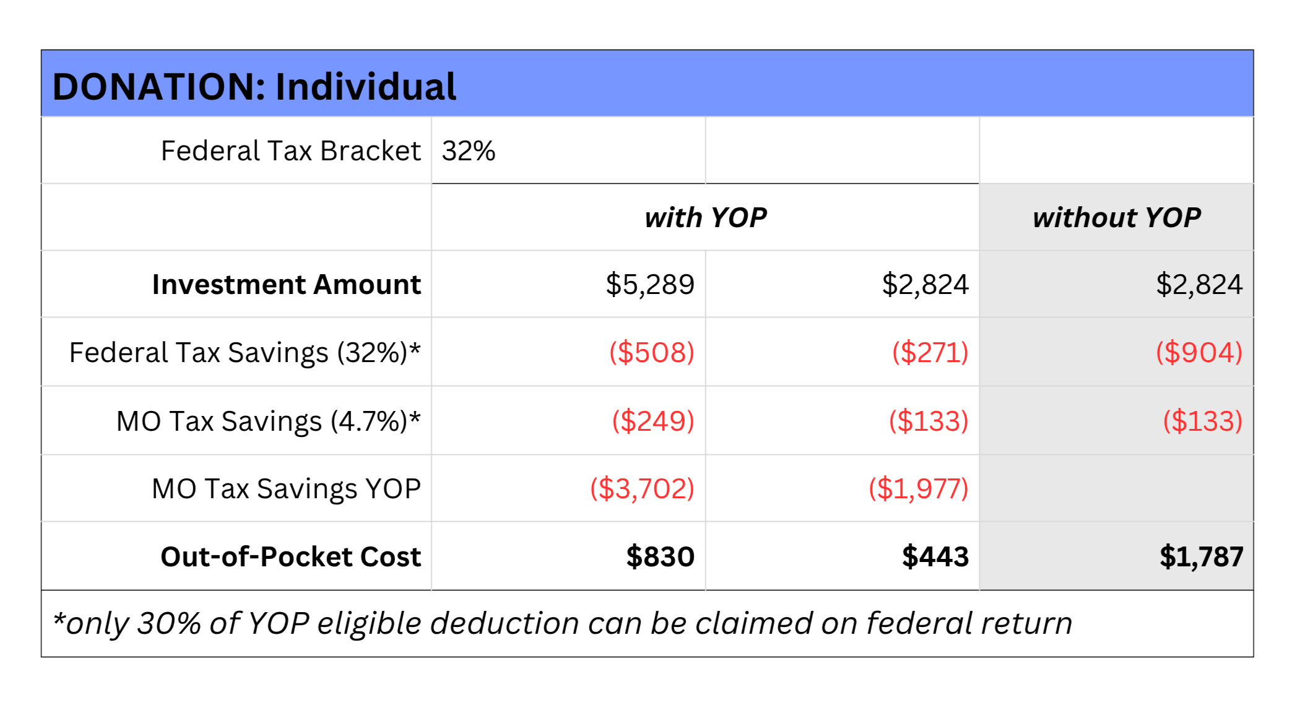Click the Out-of-Pocket Cost row label
1297x713 pixels.
(290, 556)
